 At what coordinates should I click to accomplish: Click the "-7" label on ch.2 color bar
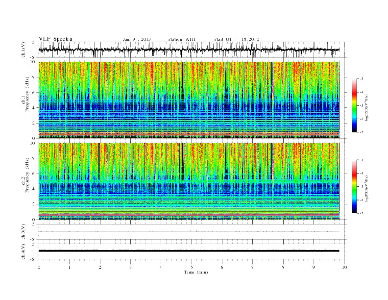[x=362, y=213]
